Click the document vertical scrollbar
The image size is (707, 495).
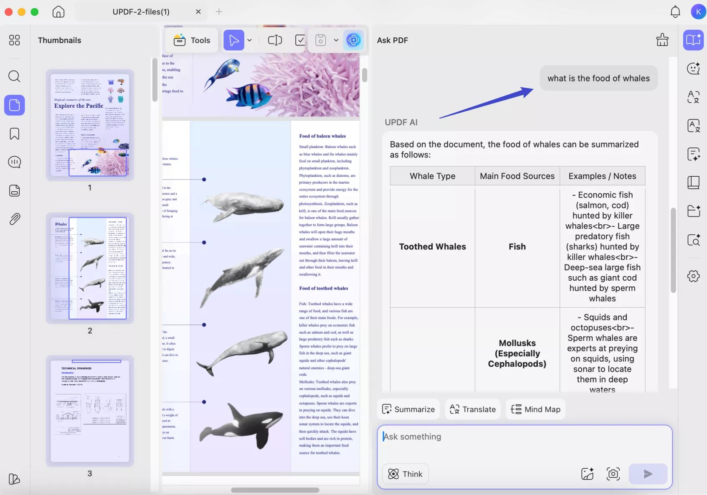point(365,75)
